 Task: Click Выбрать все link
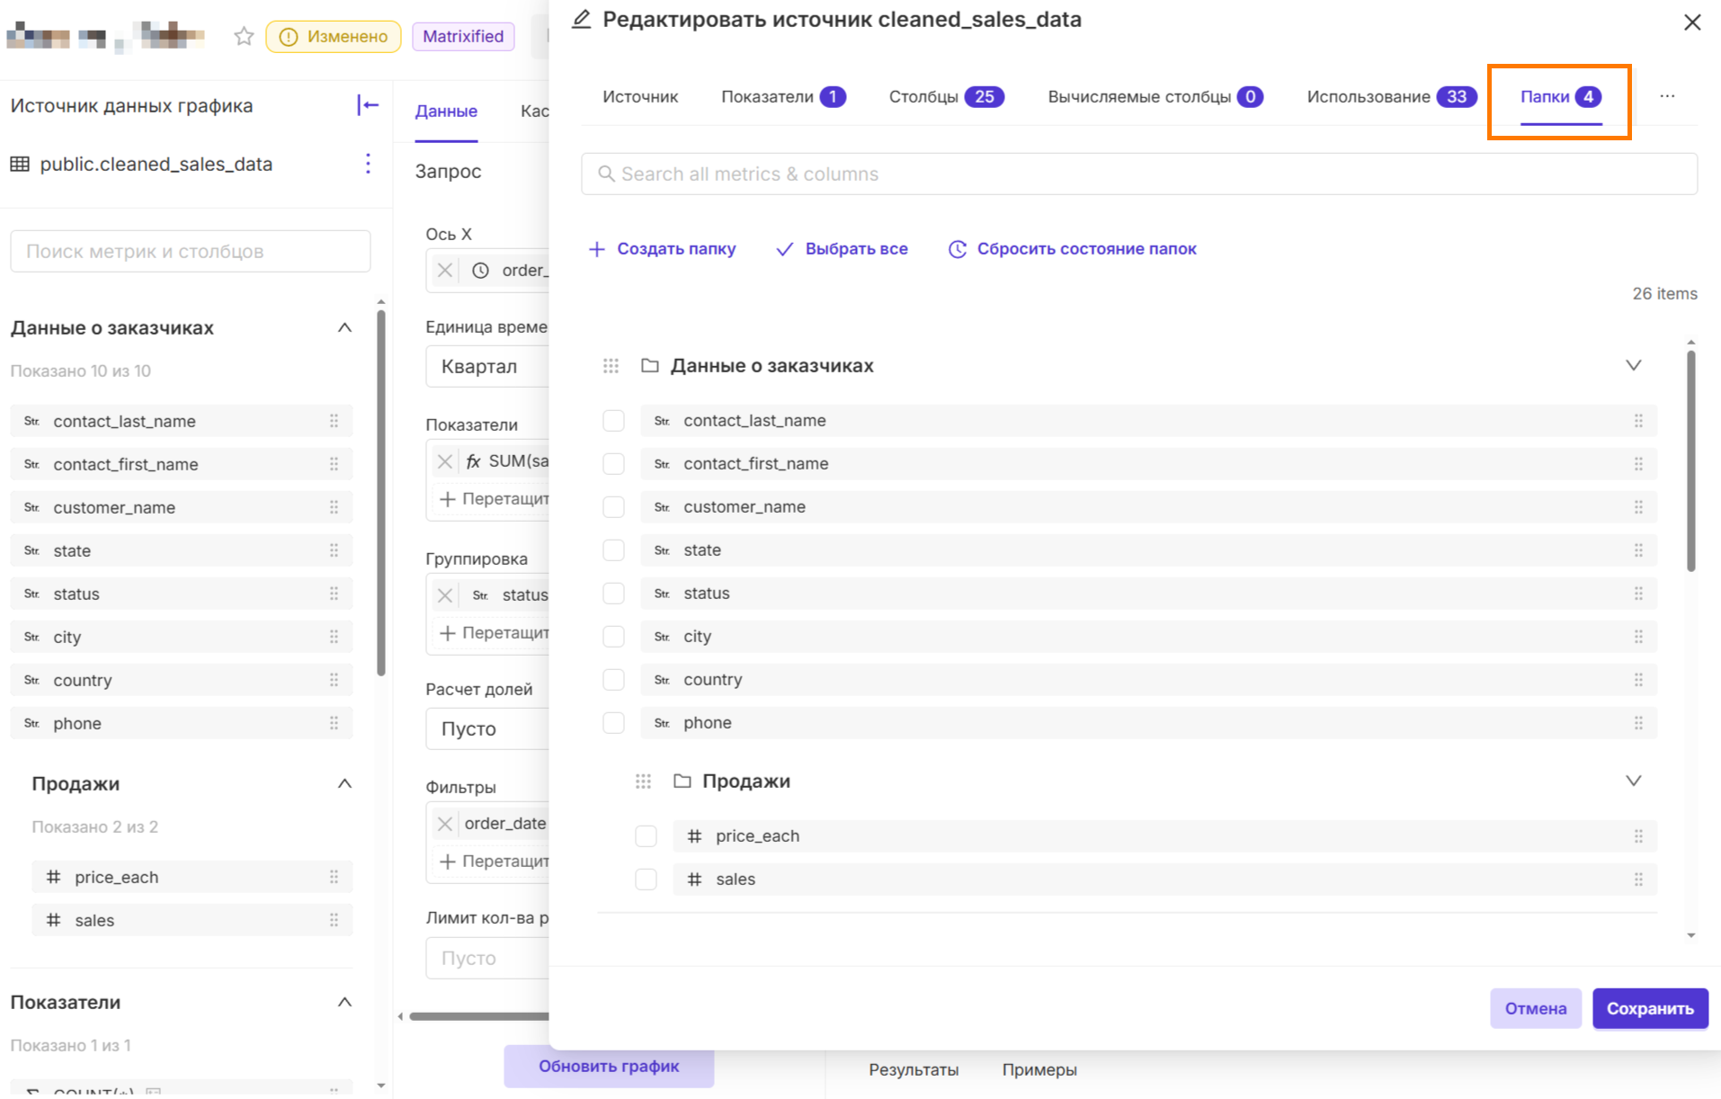pos(842,249)
